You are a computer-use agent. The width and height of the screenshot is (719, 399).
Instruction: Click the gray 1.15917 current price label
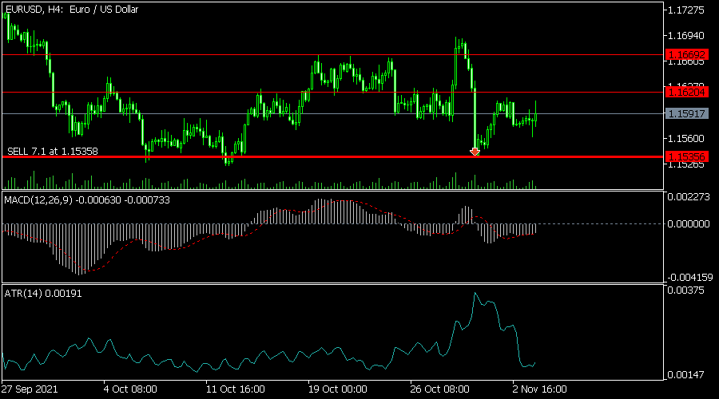pyautogui.click(x=686, y=113)
